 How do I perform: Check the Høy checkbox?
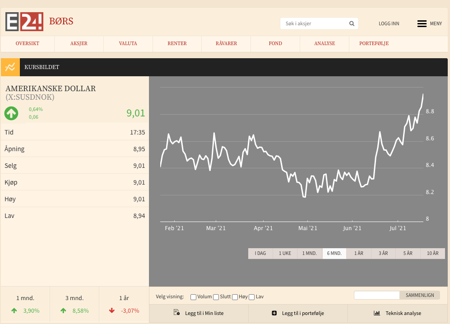click(x=235, y=297)
